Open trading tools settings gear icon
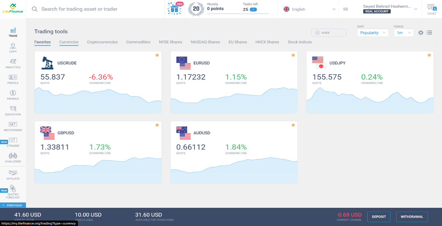Viewport: 442px width, 226px height. click(421, 33)
